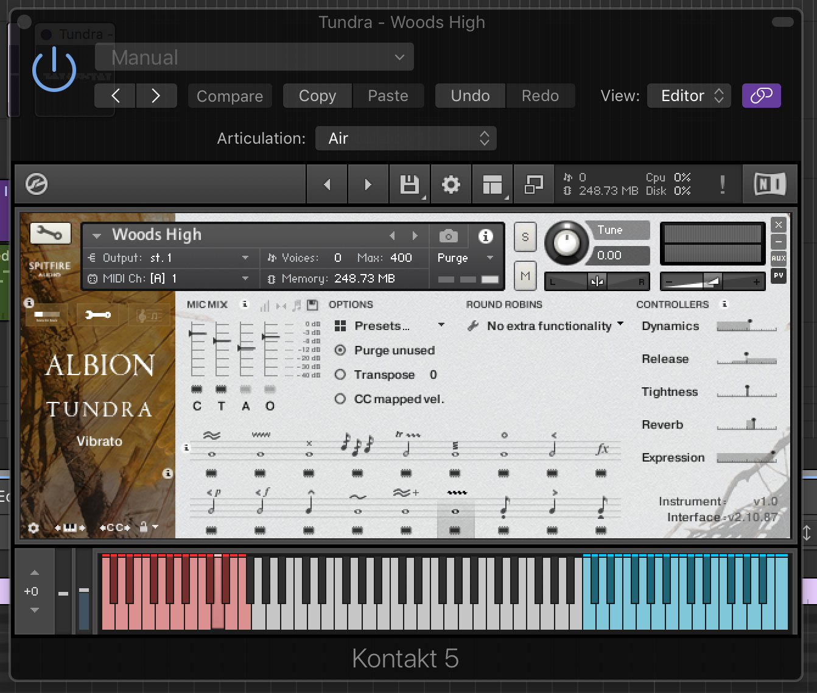Click the Paste button
The width and height of the screenshot is (817, 693).
388,96
